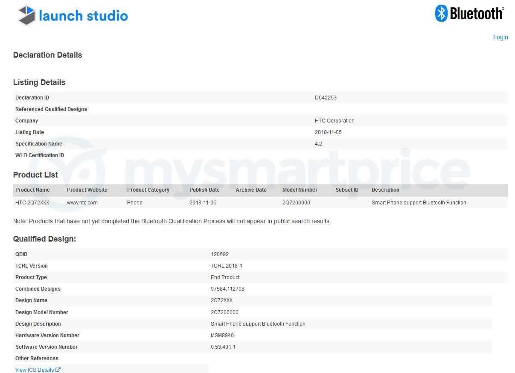
Task: Select the HTC 2Q72XXX product name cell
Action: click(x=32, y=203)
